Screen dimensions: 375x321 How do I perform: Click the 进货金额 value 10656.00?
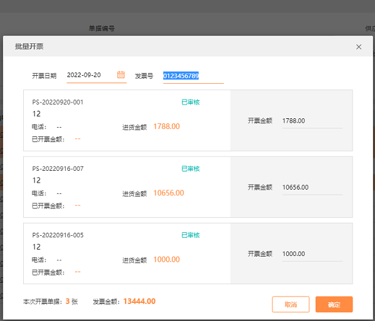click(x=168, y=193)
